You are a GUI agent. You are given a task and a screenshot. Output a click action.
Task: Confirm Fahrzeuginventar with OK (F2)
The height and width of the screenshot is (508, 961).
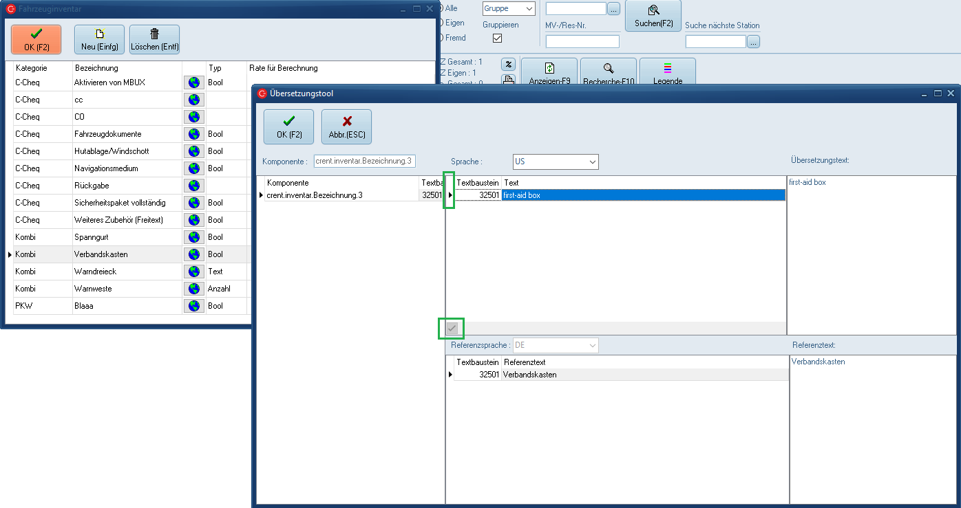tap(36, 40)
